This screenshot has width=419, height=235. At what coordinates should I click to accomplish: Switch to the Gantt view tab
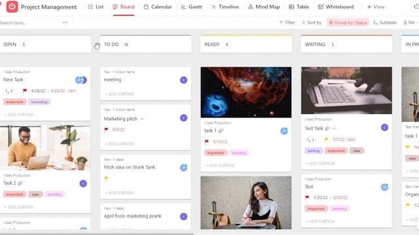point(191,7)
